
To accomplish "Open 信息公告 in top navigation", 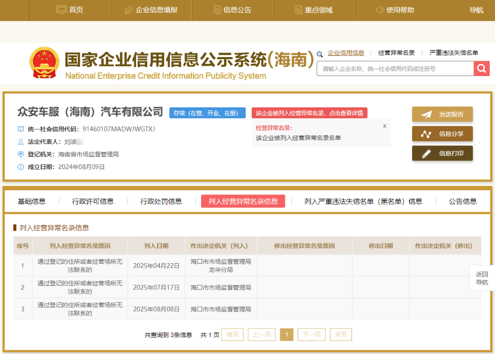I will 232,10.
